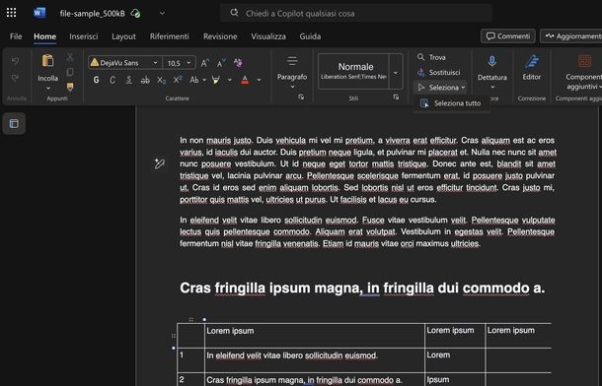The width and height of the screenshot is (602, 386).
Task: Open the Commenti pane
Action: [508, 36]
